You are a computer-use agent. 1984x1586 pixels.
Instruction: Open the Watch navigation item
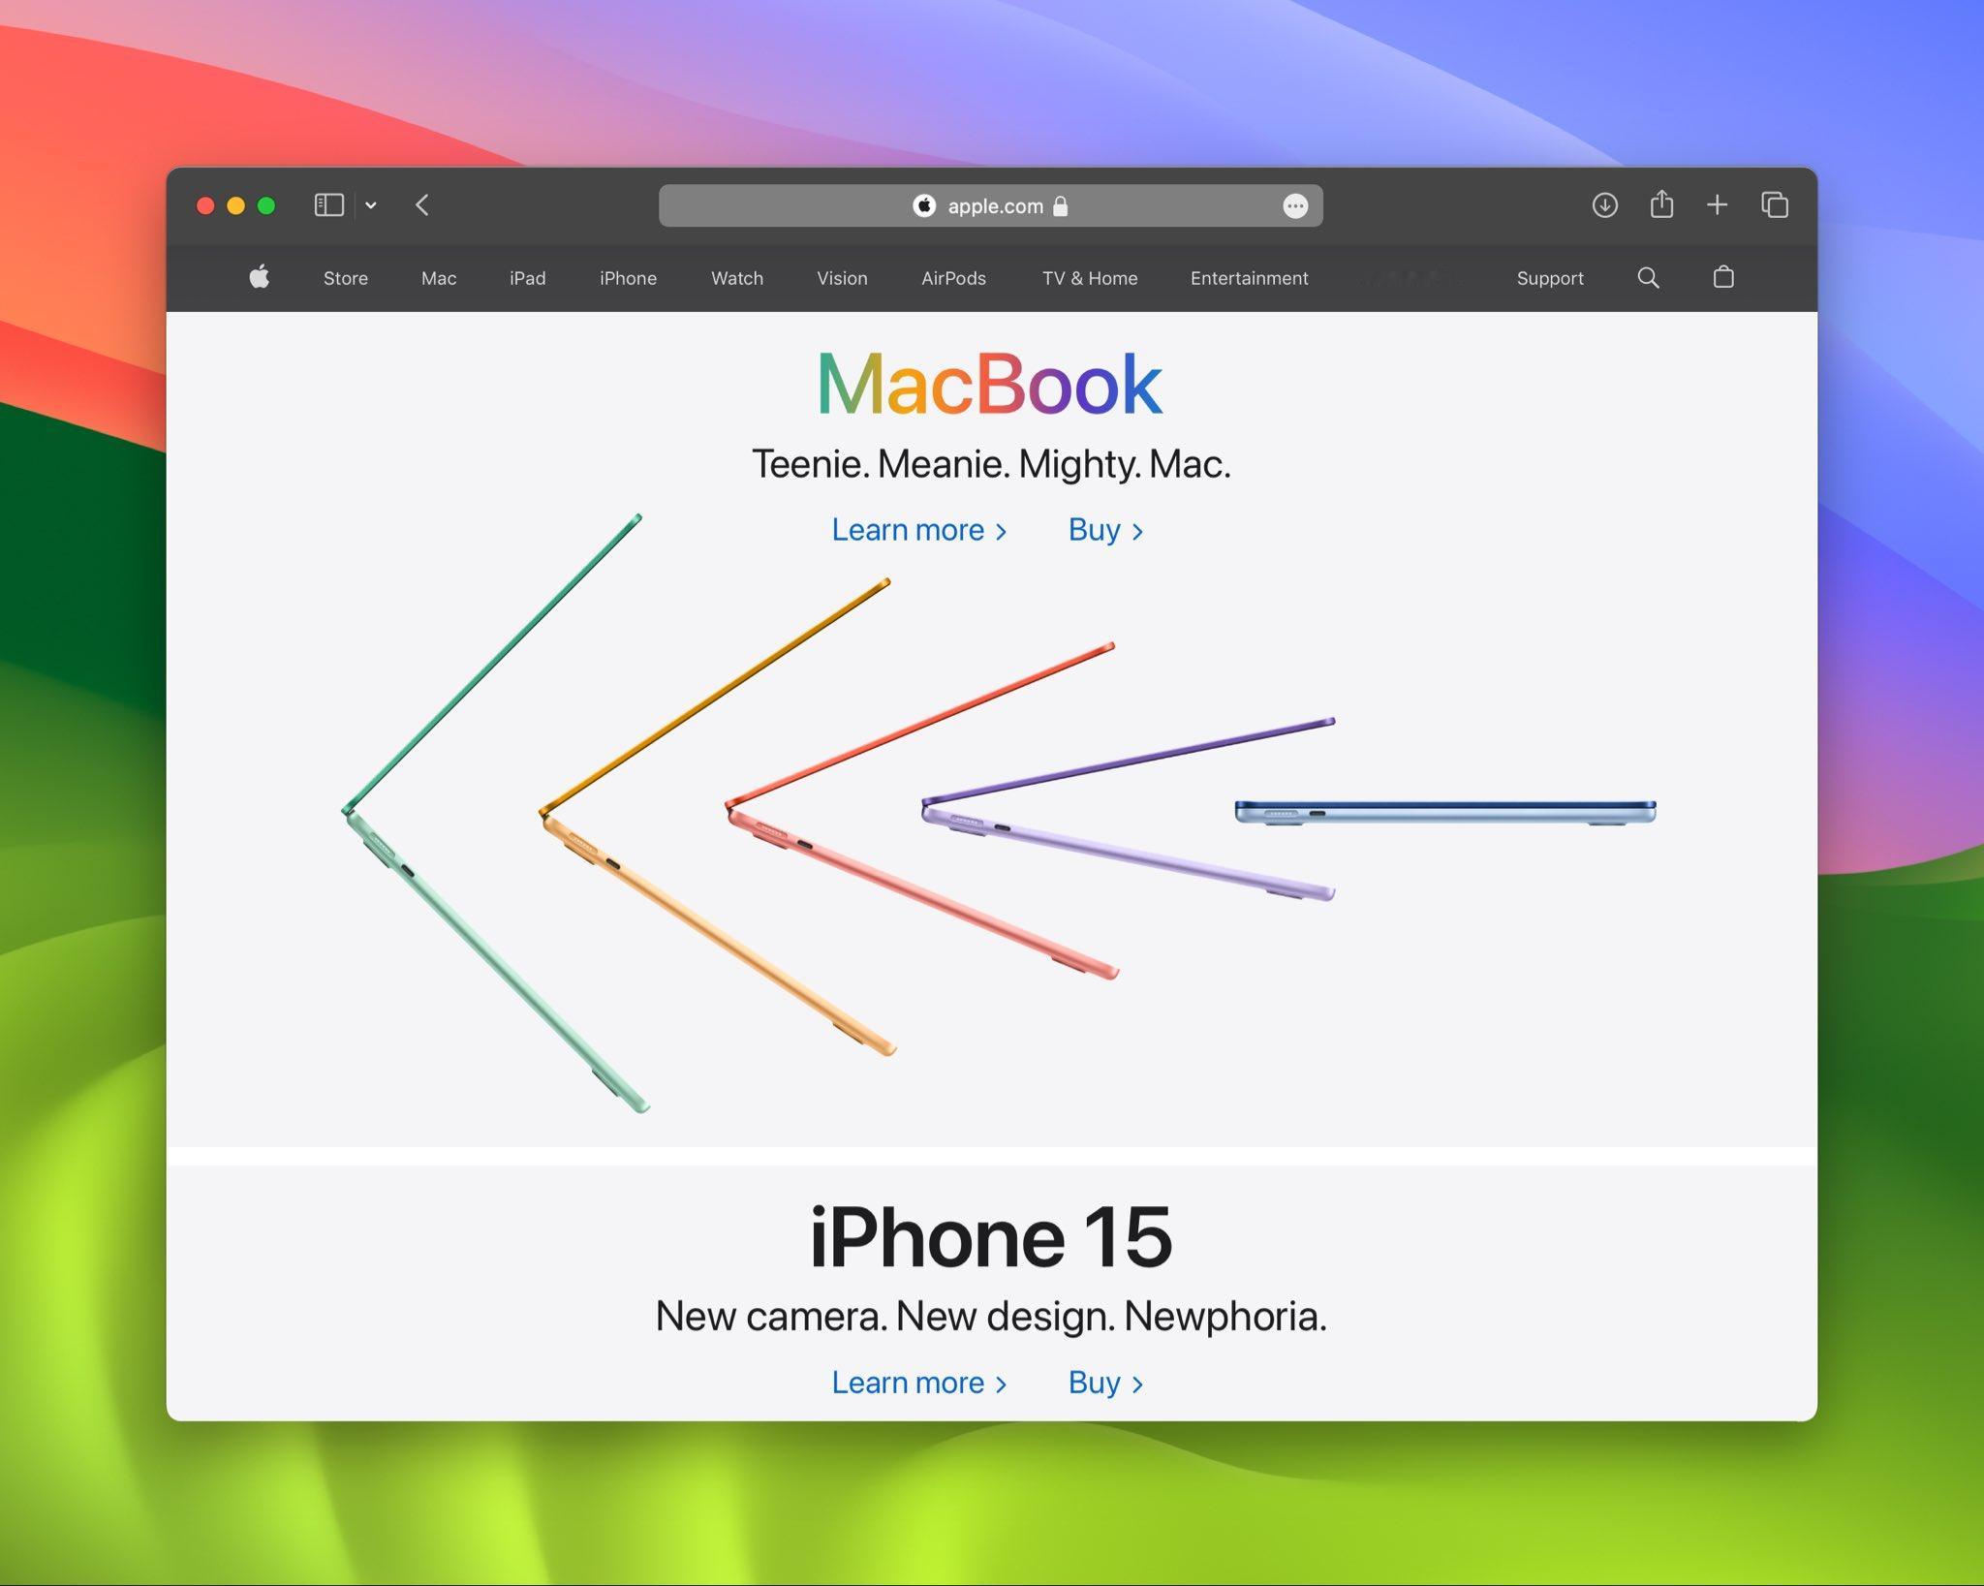(x=737, y=278)
